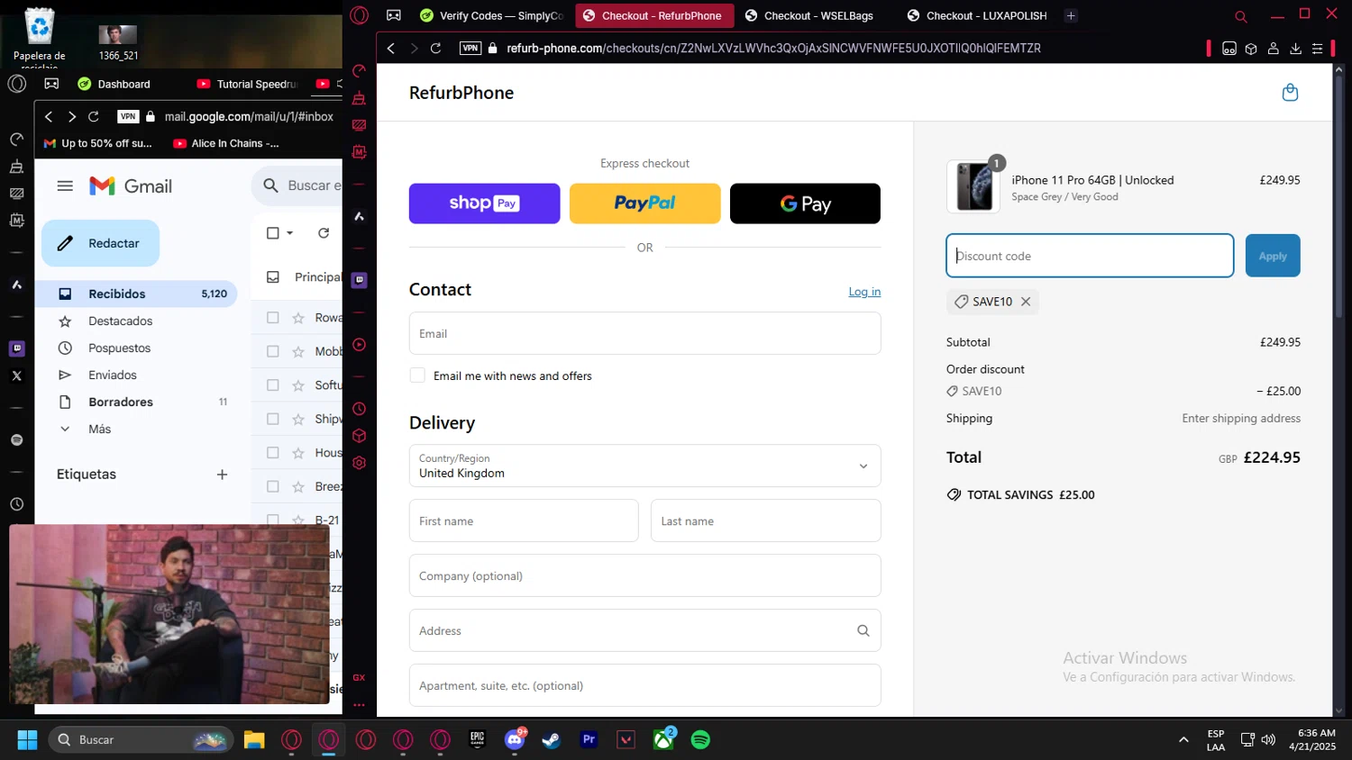Add a new label next to Etiquetas
This screenshot has height=760, width=1352.
(222, 475)
